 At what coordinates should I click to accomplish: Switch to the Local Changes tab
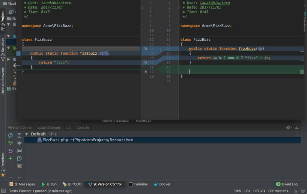(49, 127)
